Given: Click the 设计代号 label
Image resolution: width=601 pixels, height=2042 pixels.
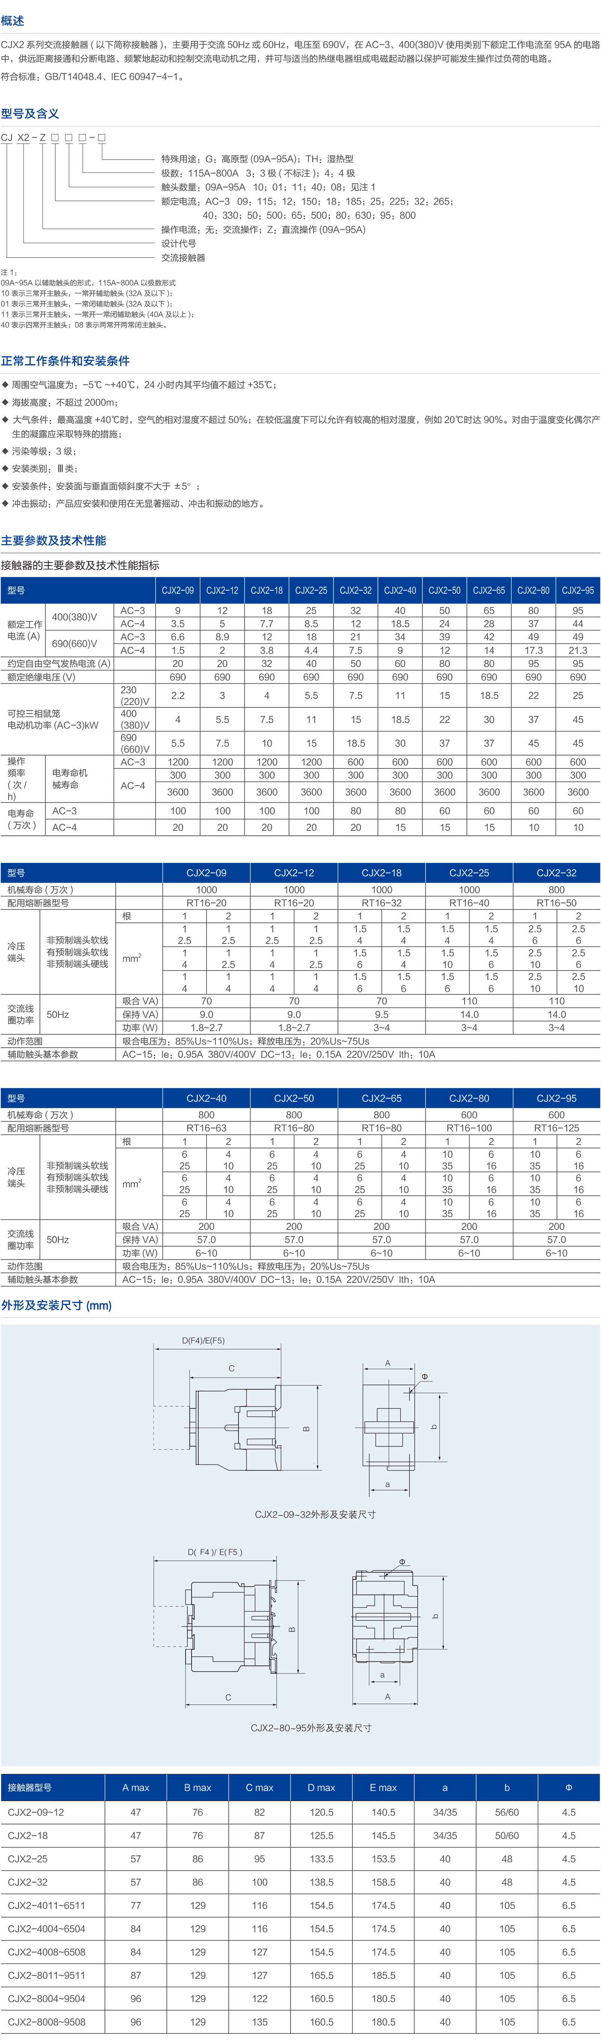Looking at the screenshot, I should pos(178,244).
